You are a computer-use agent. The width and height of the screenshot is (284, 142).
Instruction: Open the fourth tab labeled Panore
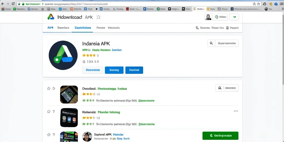[101, 28]
